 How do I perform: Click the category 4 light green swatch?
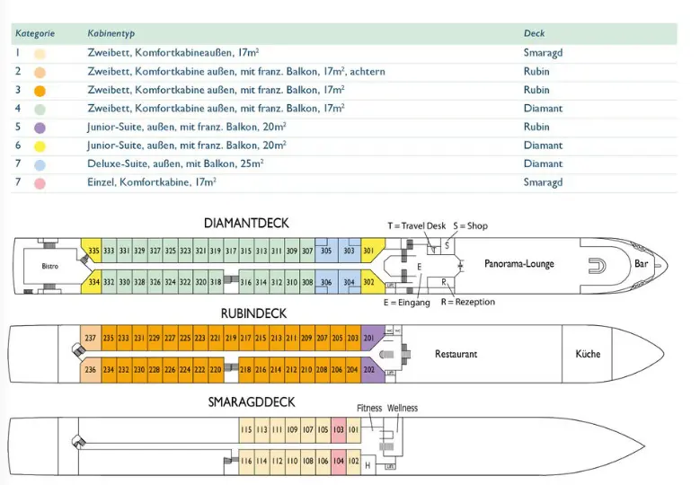(40, 110)
